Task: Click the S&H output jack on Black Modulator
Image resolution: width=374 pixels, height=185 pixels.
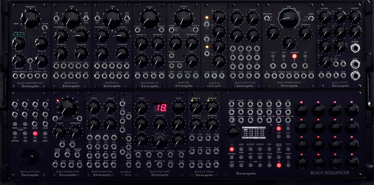Action: coord(79,165)
